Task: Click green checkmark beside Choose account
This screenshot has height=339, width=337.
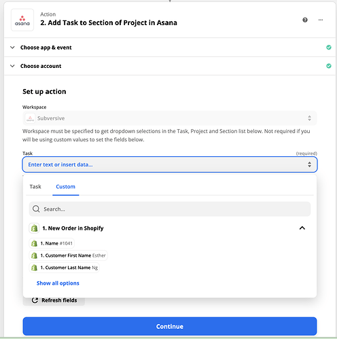Action: tap(329, 66)
